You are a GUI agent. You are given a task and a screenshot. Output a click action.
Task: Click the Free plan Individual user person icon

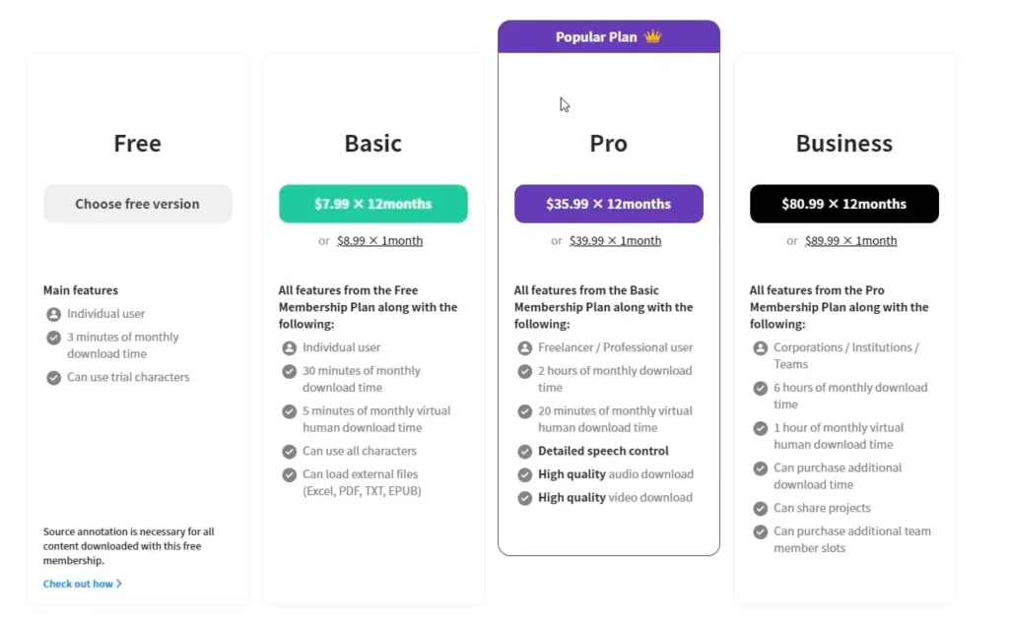click(54, 314)
